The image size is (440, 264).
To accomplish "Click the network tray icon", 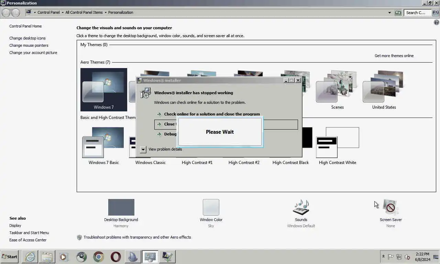I will click(399, 257).
